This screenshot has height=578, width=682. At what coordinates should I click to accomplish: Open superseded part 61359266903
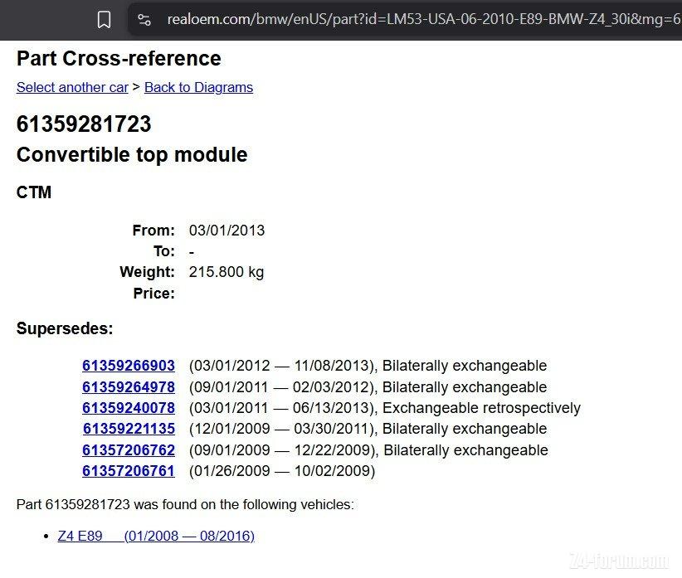point(129,366)
